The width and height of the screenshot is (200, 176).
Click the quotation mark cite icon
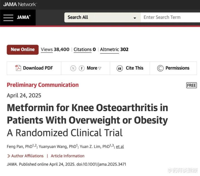coord(120,68)
